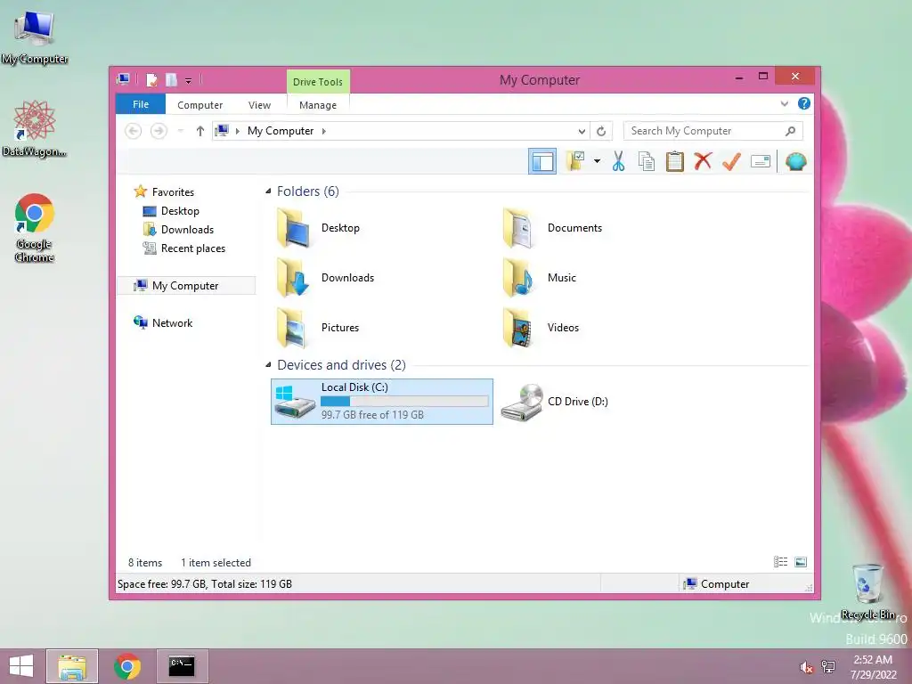The width and height of the screenshot is (912, 684).
Task: Open dropdown arrow beside folder options icon
Action: tap(597, 161)
